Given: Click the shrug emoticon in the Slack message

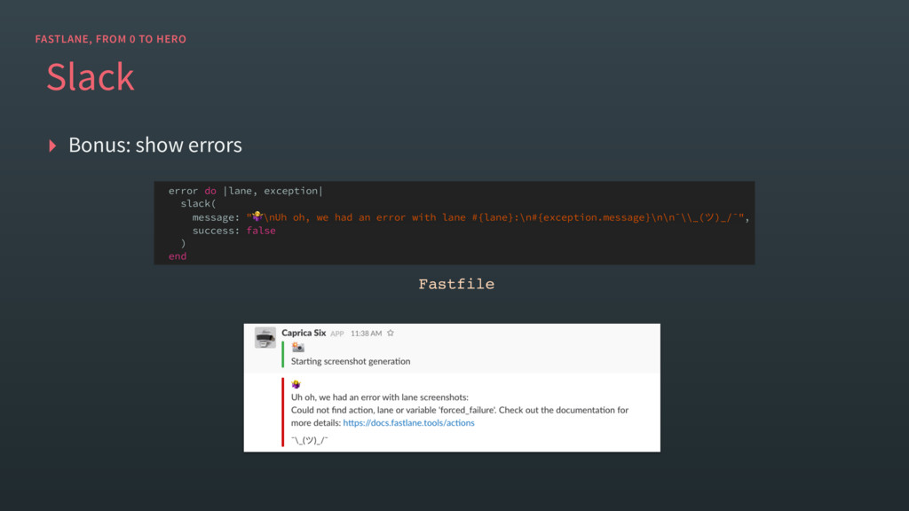Looking at the screenshot, I should (310, 440).
